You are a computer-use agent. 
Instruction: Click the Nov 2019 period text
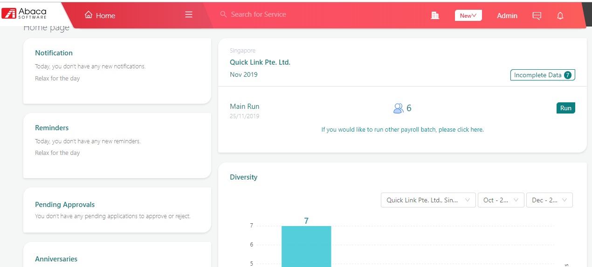click(x=243, y=74)
